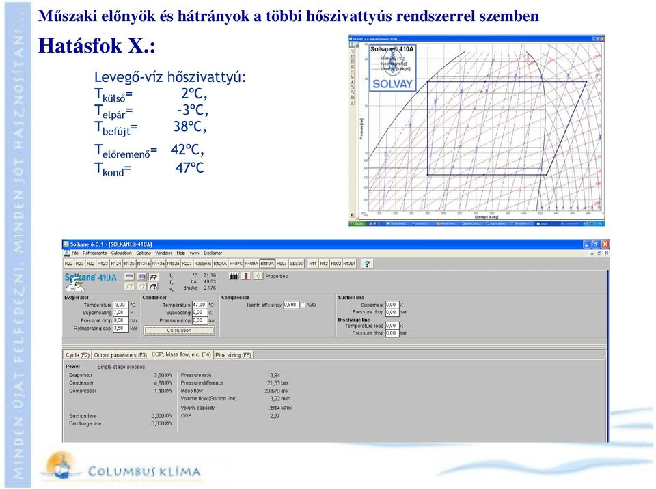Select refrigerant R22 in toolbar
Image resolution: width=656 pixels, height=489 pixels.
68,264
